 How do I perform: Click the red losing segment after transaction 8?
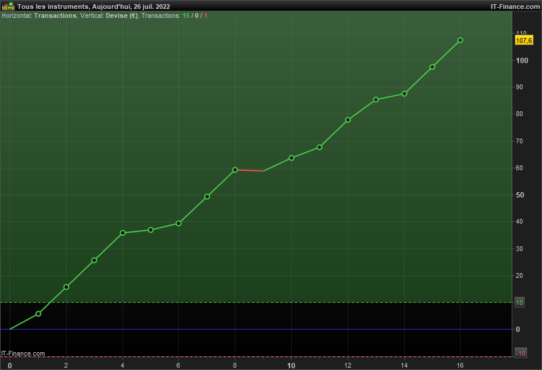[x=249, y=170]
